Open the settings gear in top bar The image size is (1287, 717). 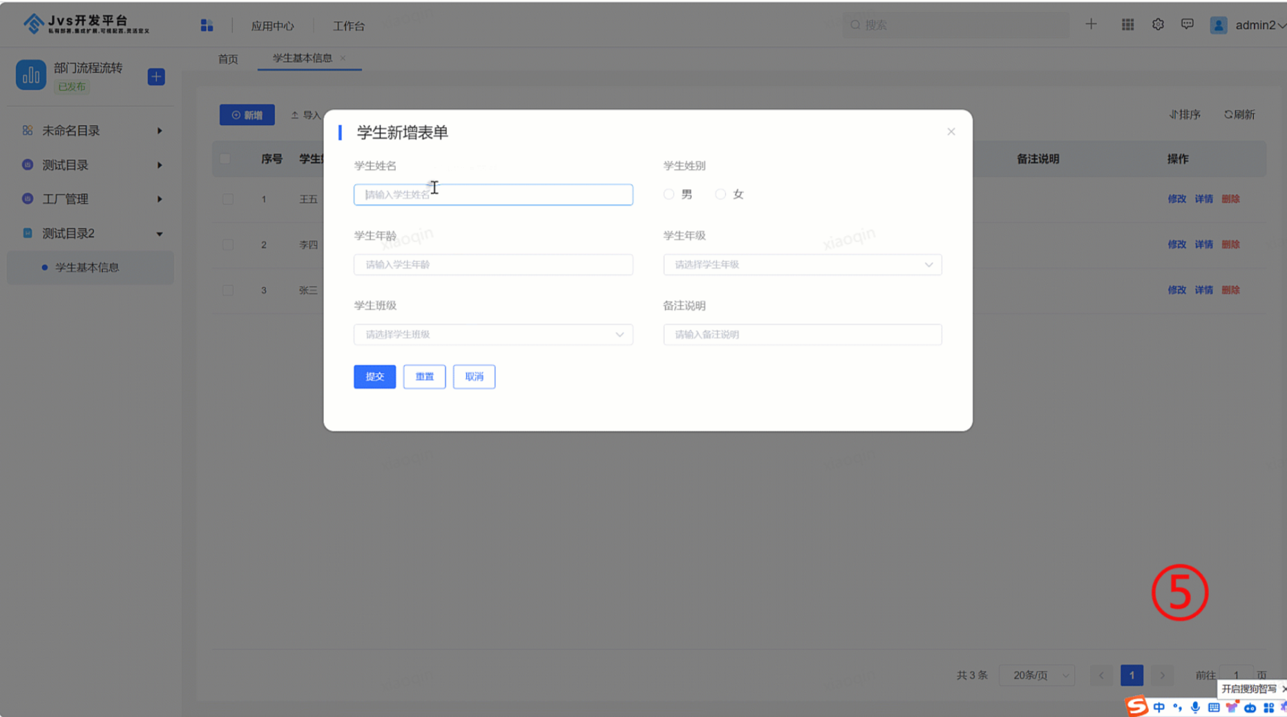pos(1158,24)
